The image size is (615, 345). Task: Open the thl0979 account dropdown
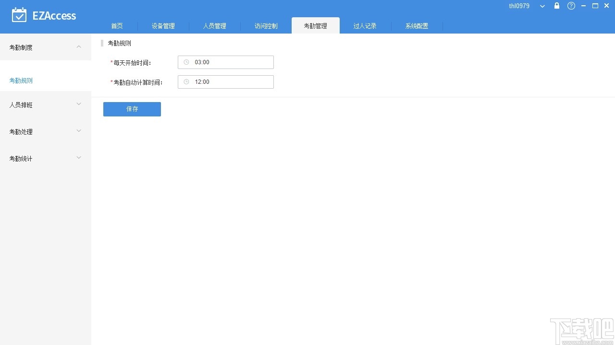tap(542, 6)
